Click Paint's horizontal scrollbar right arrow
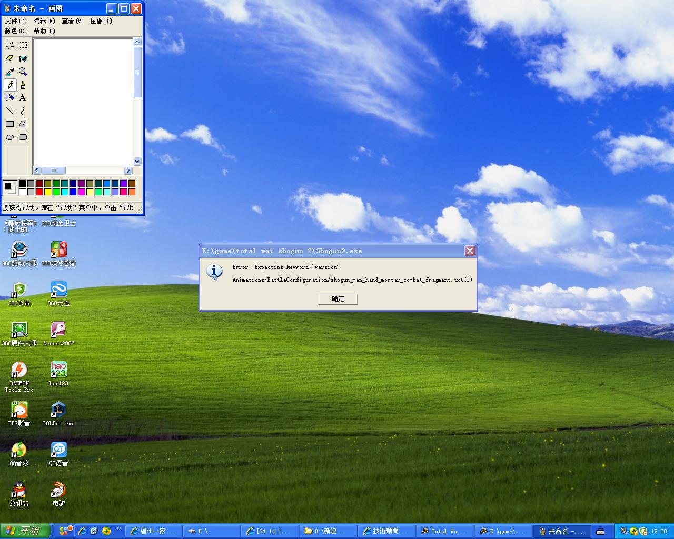The height and width of the screenshot is (539, 674). 128,170
